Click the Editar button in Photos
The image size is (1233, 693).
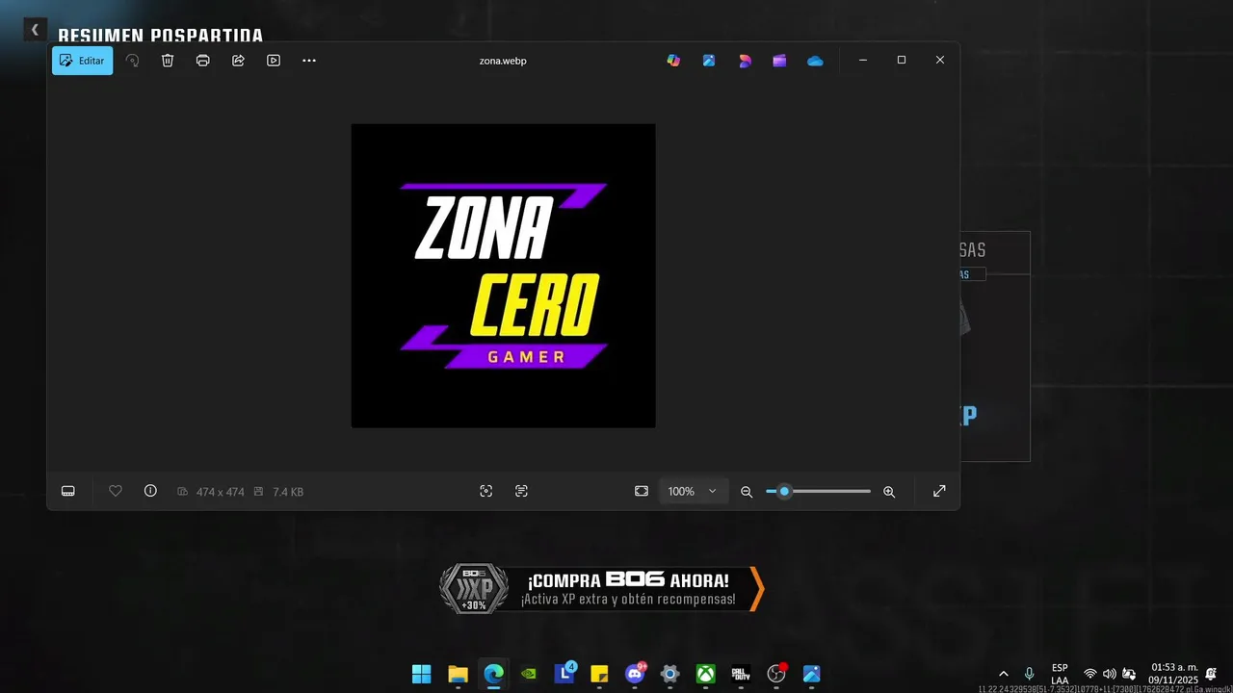[82, 61]
